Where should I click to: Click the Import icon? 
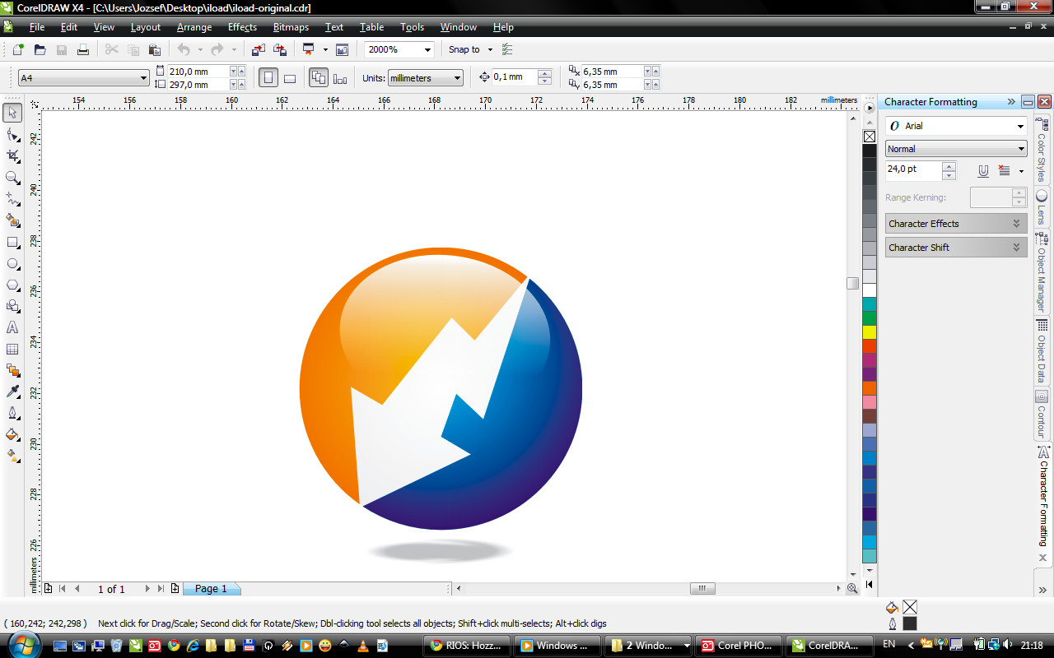[x=259, y=49]
